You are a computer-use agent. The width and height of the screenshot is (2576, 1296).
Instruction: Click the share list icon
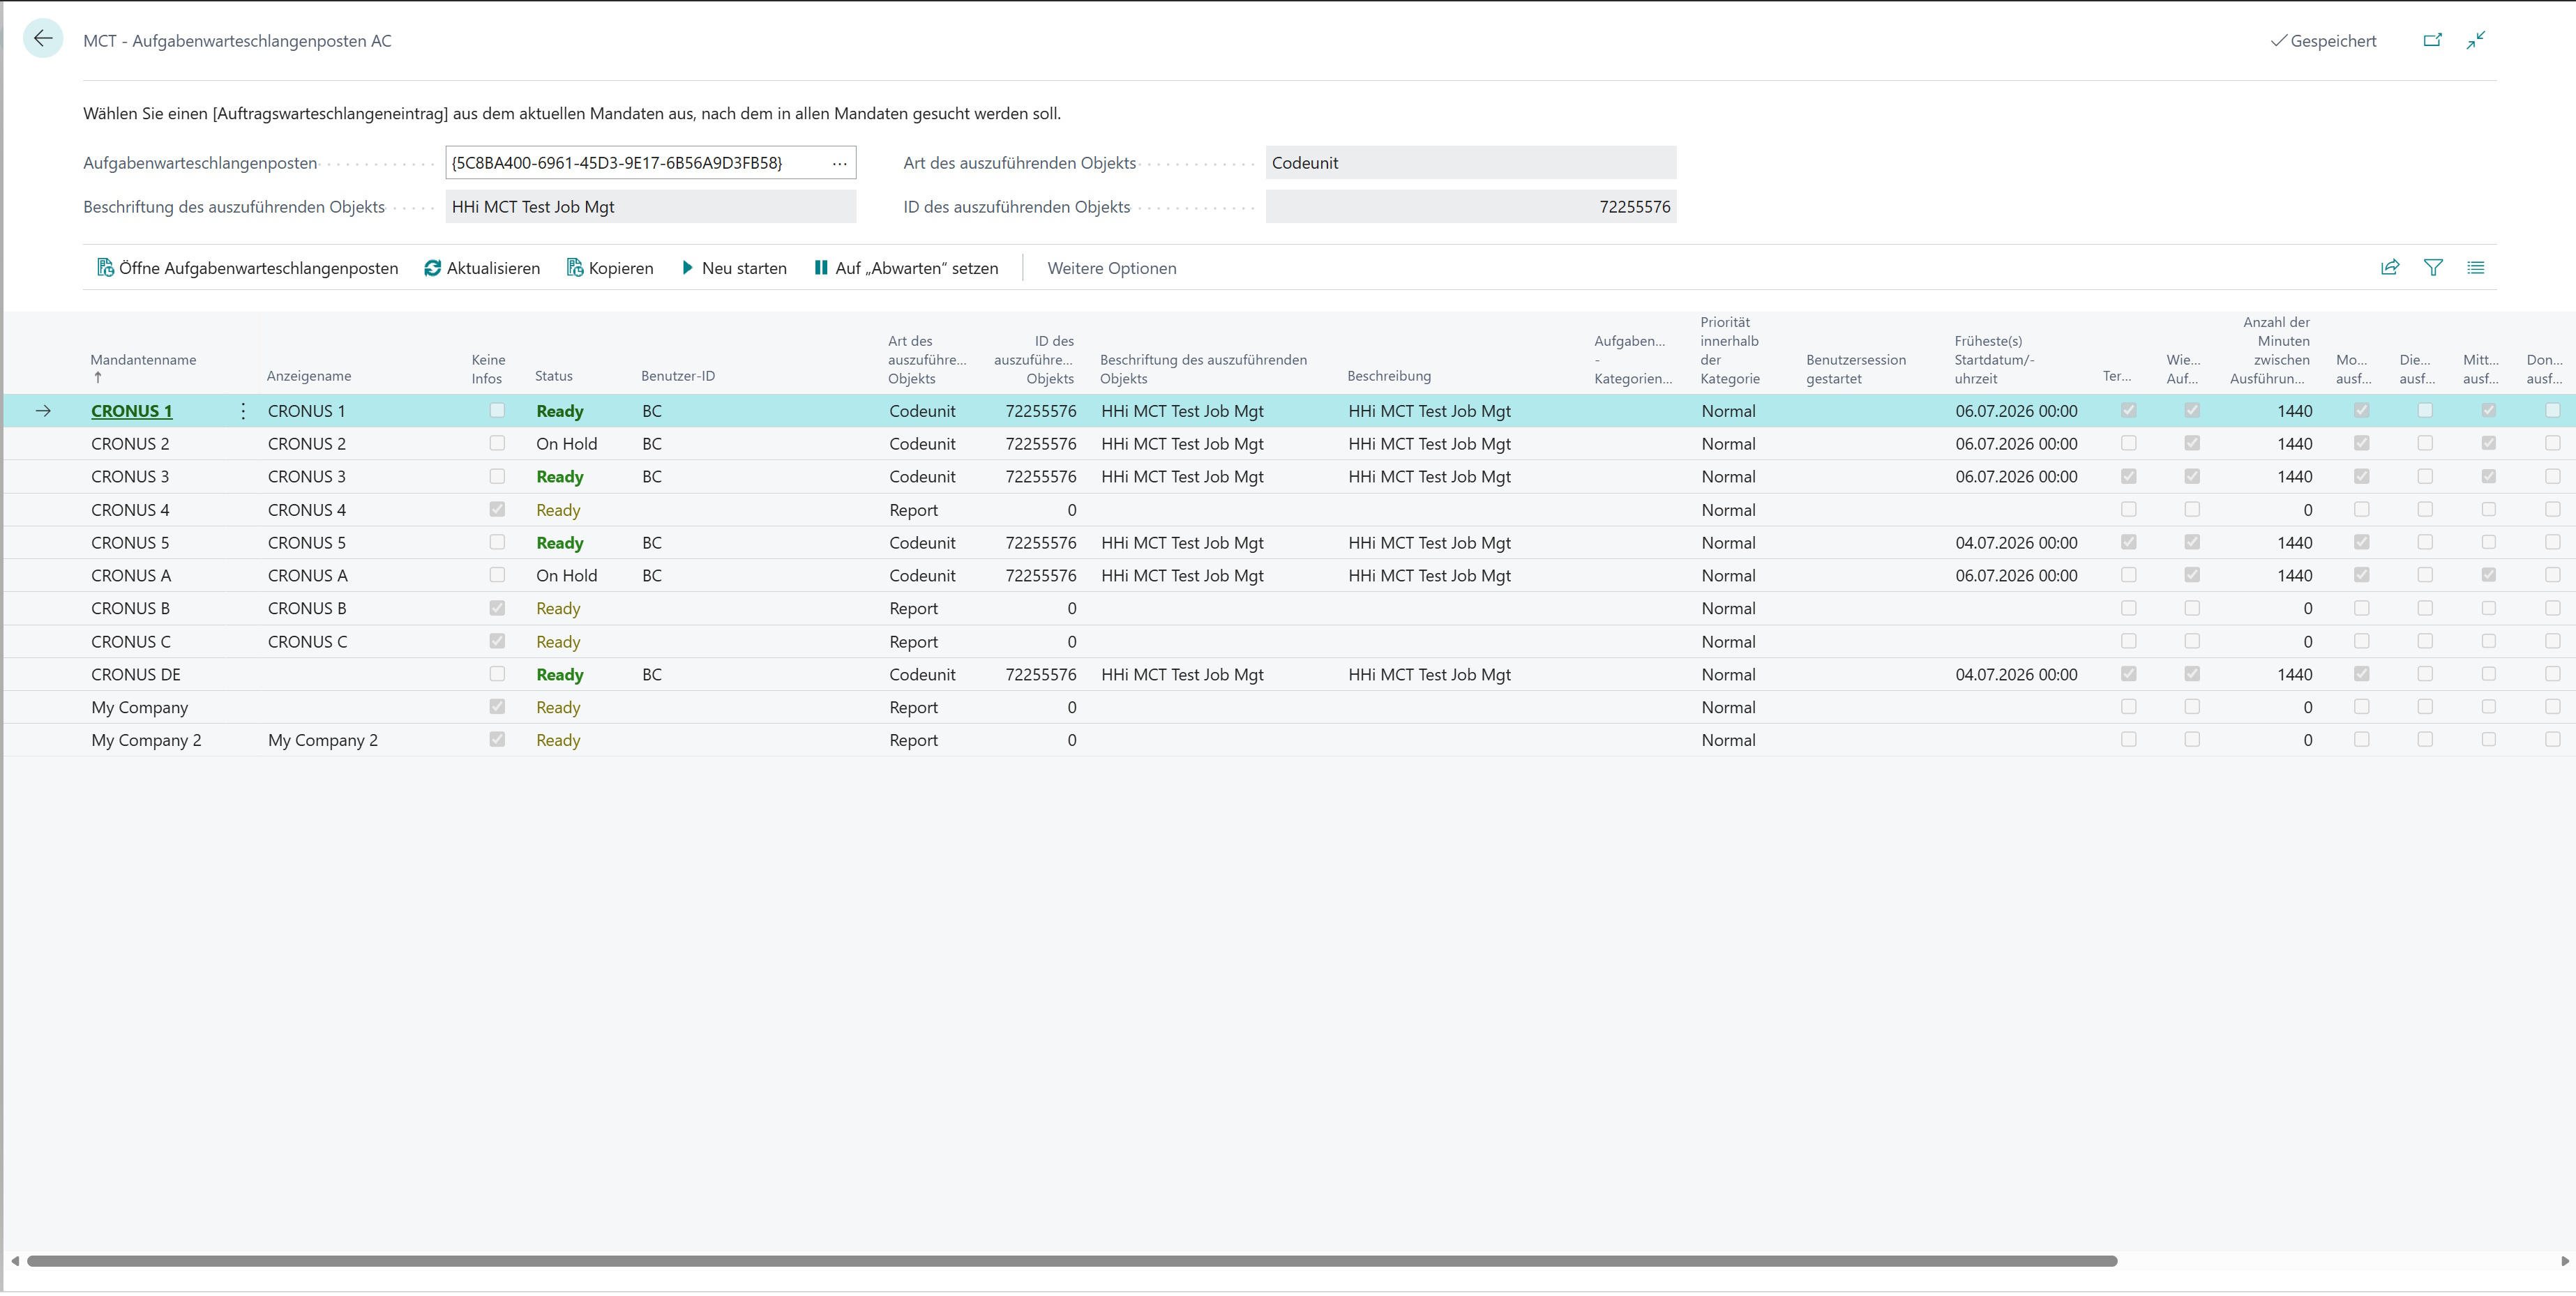[x=2390, y=268]
